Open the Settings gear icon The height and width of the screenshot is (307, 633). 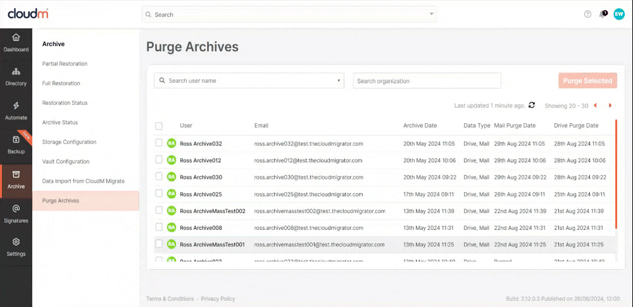16,242
